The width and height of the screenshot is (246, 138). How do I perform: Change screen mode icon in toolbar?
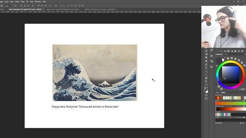pos(206,99)
